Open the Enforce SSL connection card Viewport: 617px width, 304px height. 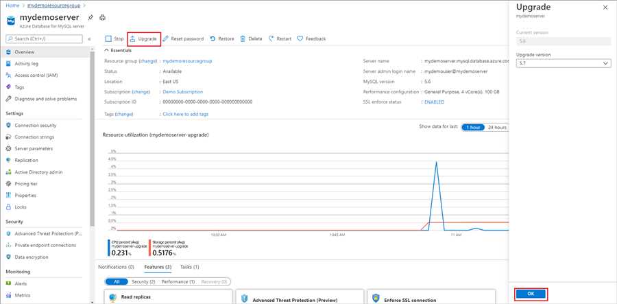coord(431,296)
